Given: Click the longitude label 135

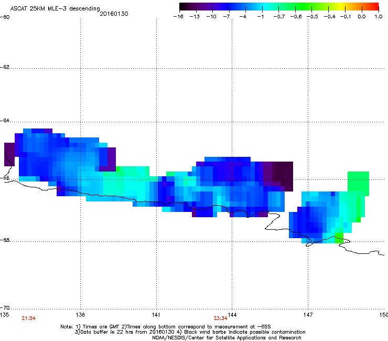Looking at the screenshot, I should pos(4,315).
